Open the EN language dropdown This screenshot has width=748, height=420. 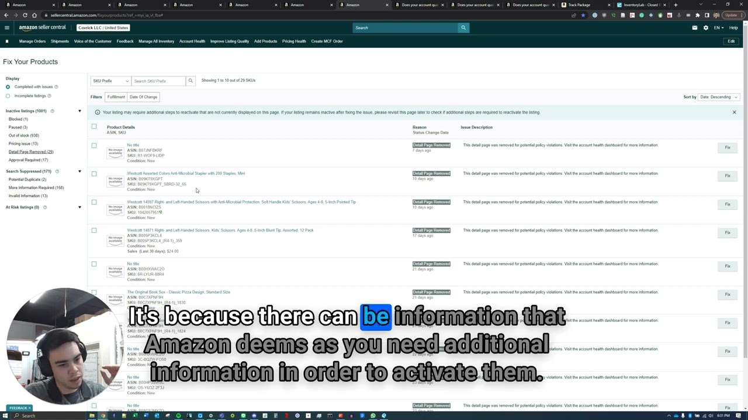(718, 27)
